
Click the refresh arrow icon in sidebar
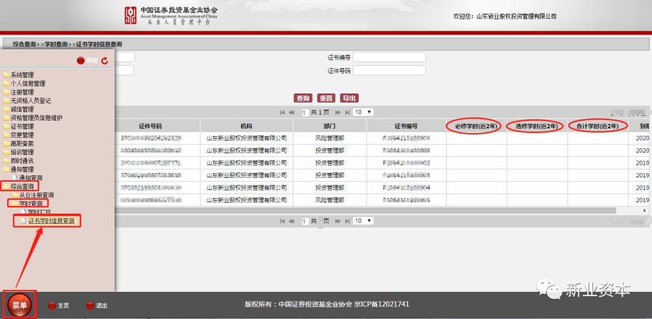point(105,61)
